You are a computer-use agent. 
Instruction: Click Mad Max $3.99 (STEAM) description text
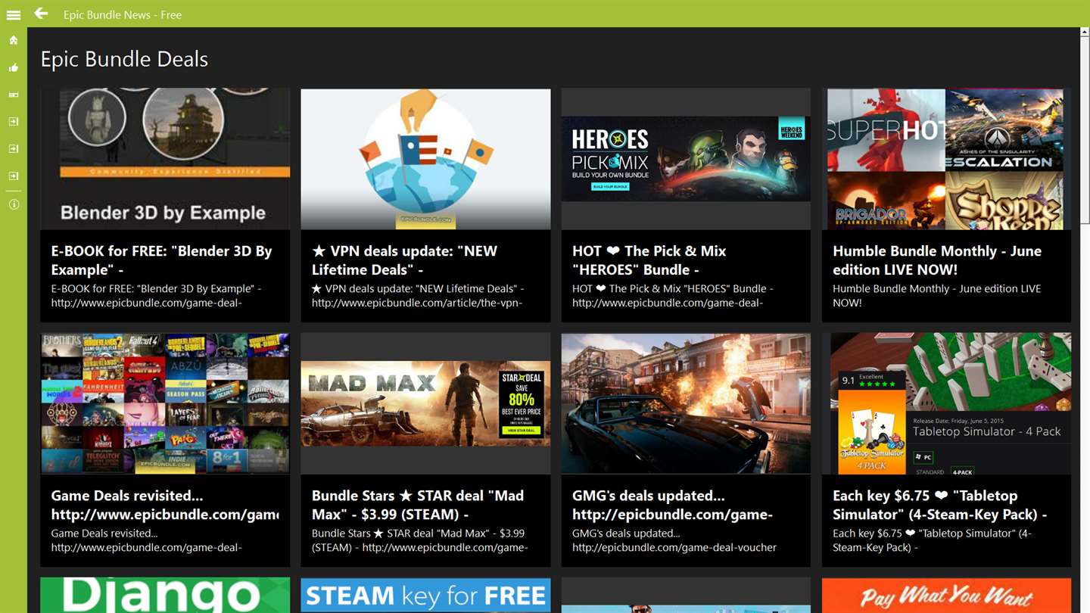(x=419, y=540)
